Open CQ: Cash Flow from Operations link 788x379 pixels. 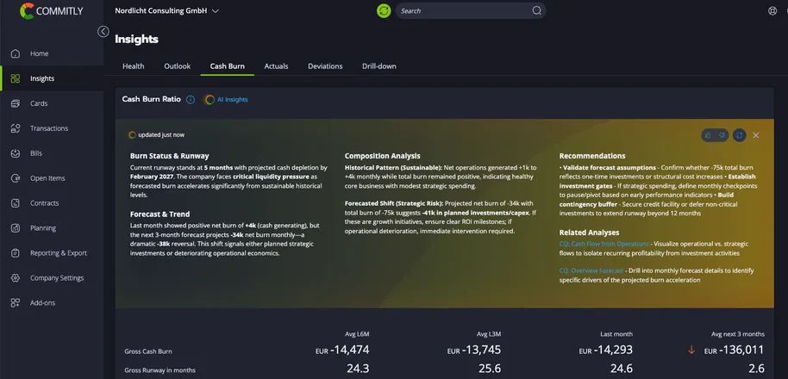pos(604,244)
